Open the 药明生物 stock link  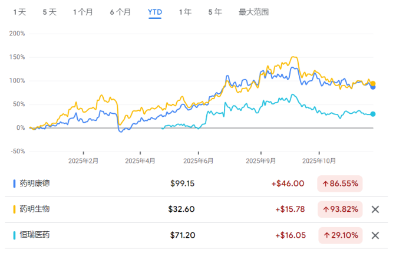tap(34, 209)
